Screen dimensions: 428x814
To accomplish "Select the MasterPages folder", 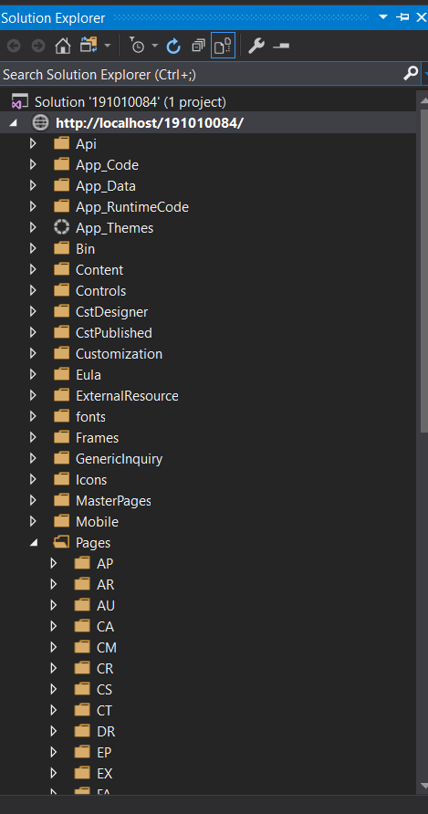I will coord(113,501).
